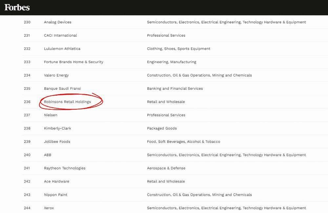Screen dimensions: 328x219
Task: Select Aerospace & Defense industry text
Action: pyautogui.click(x=166, y=168)
